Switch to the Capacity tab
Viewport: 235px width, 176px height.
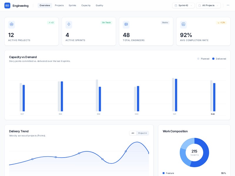(x=86, y=5)
